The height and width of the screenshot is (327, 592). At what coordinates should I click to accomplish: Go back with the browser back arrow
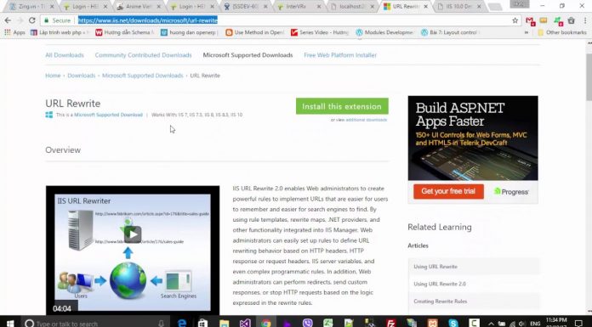click(x=8, y=20)
